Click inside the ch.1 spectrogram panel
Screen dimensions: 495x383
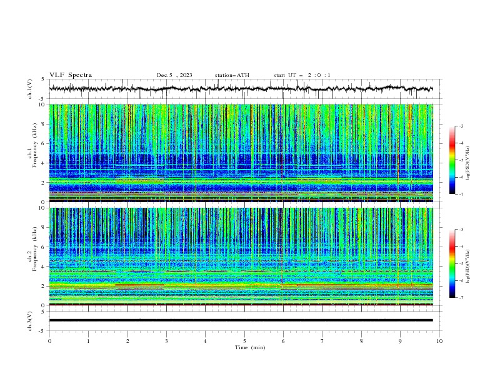(x=241, y=153)
